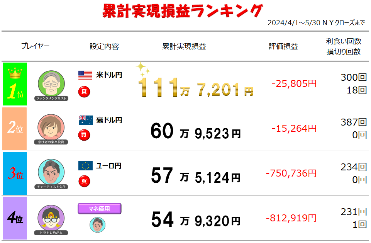The width and height of the screenshot is (371, 243).
Task: Click the red 買 badge under 米ドル円
Action: click(84, 92)
